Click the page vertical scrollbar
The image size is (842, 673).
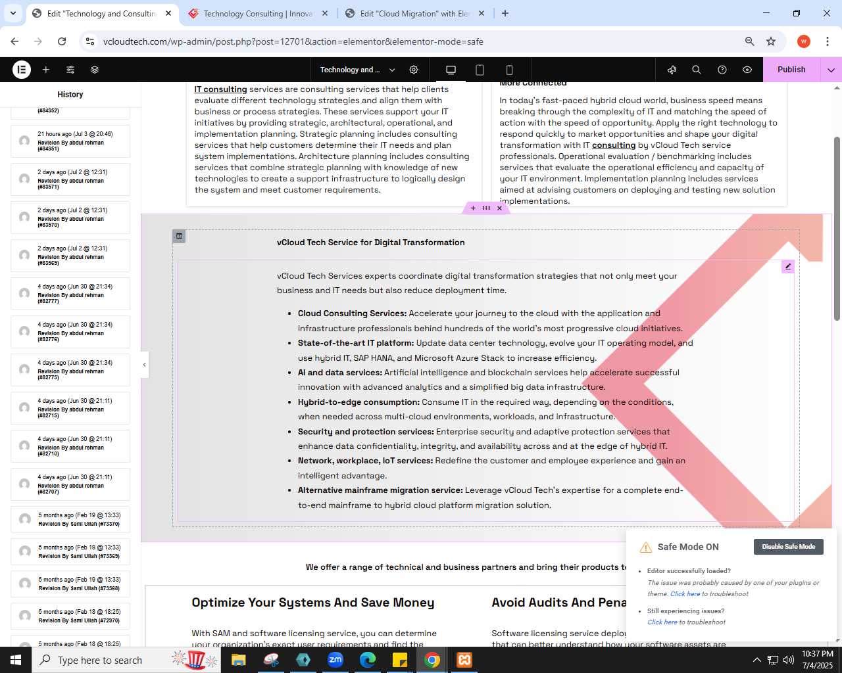[x=837, y=229]
